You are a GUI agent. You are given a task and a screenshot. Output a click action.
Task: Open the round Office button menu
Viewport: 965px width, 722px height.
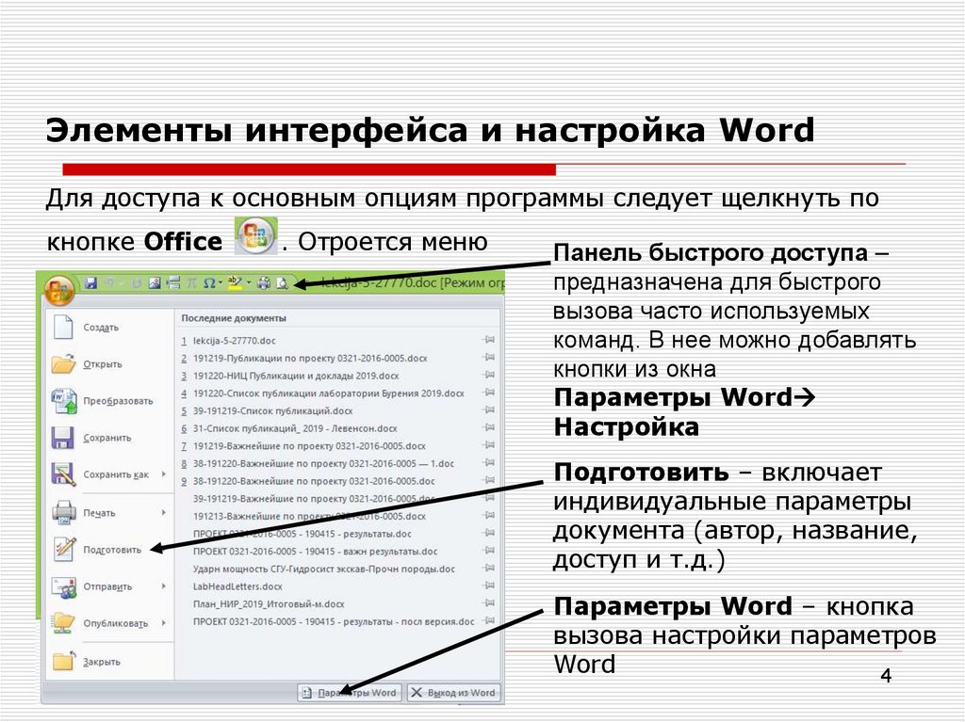click(x=59, y=289)
